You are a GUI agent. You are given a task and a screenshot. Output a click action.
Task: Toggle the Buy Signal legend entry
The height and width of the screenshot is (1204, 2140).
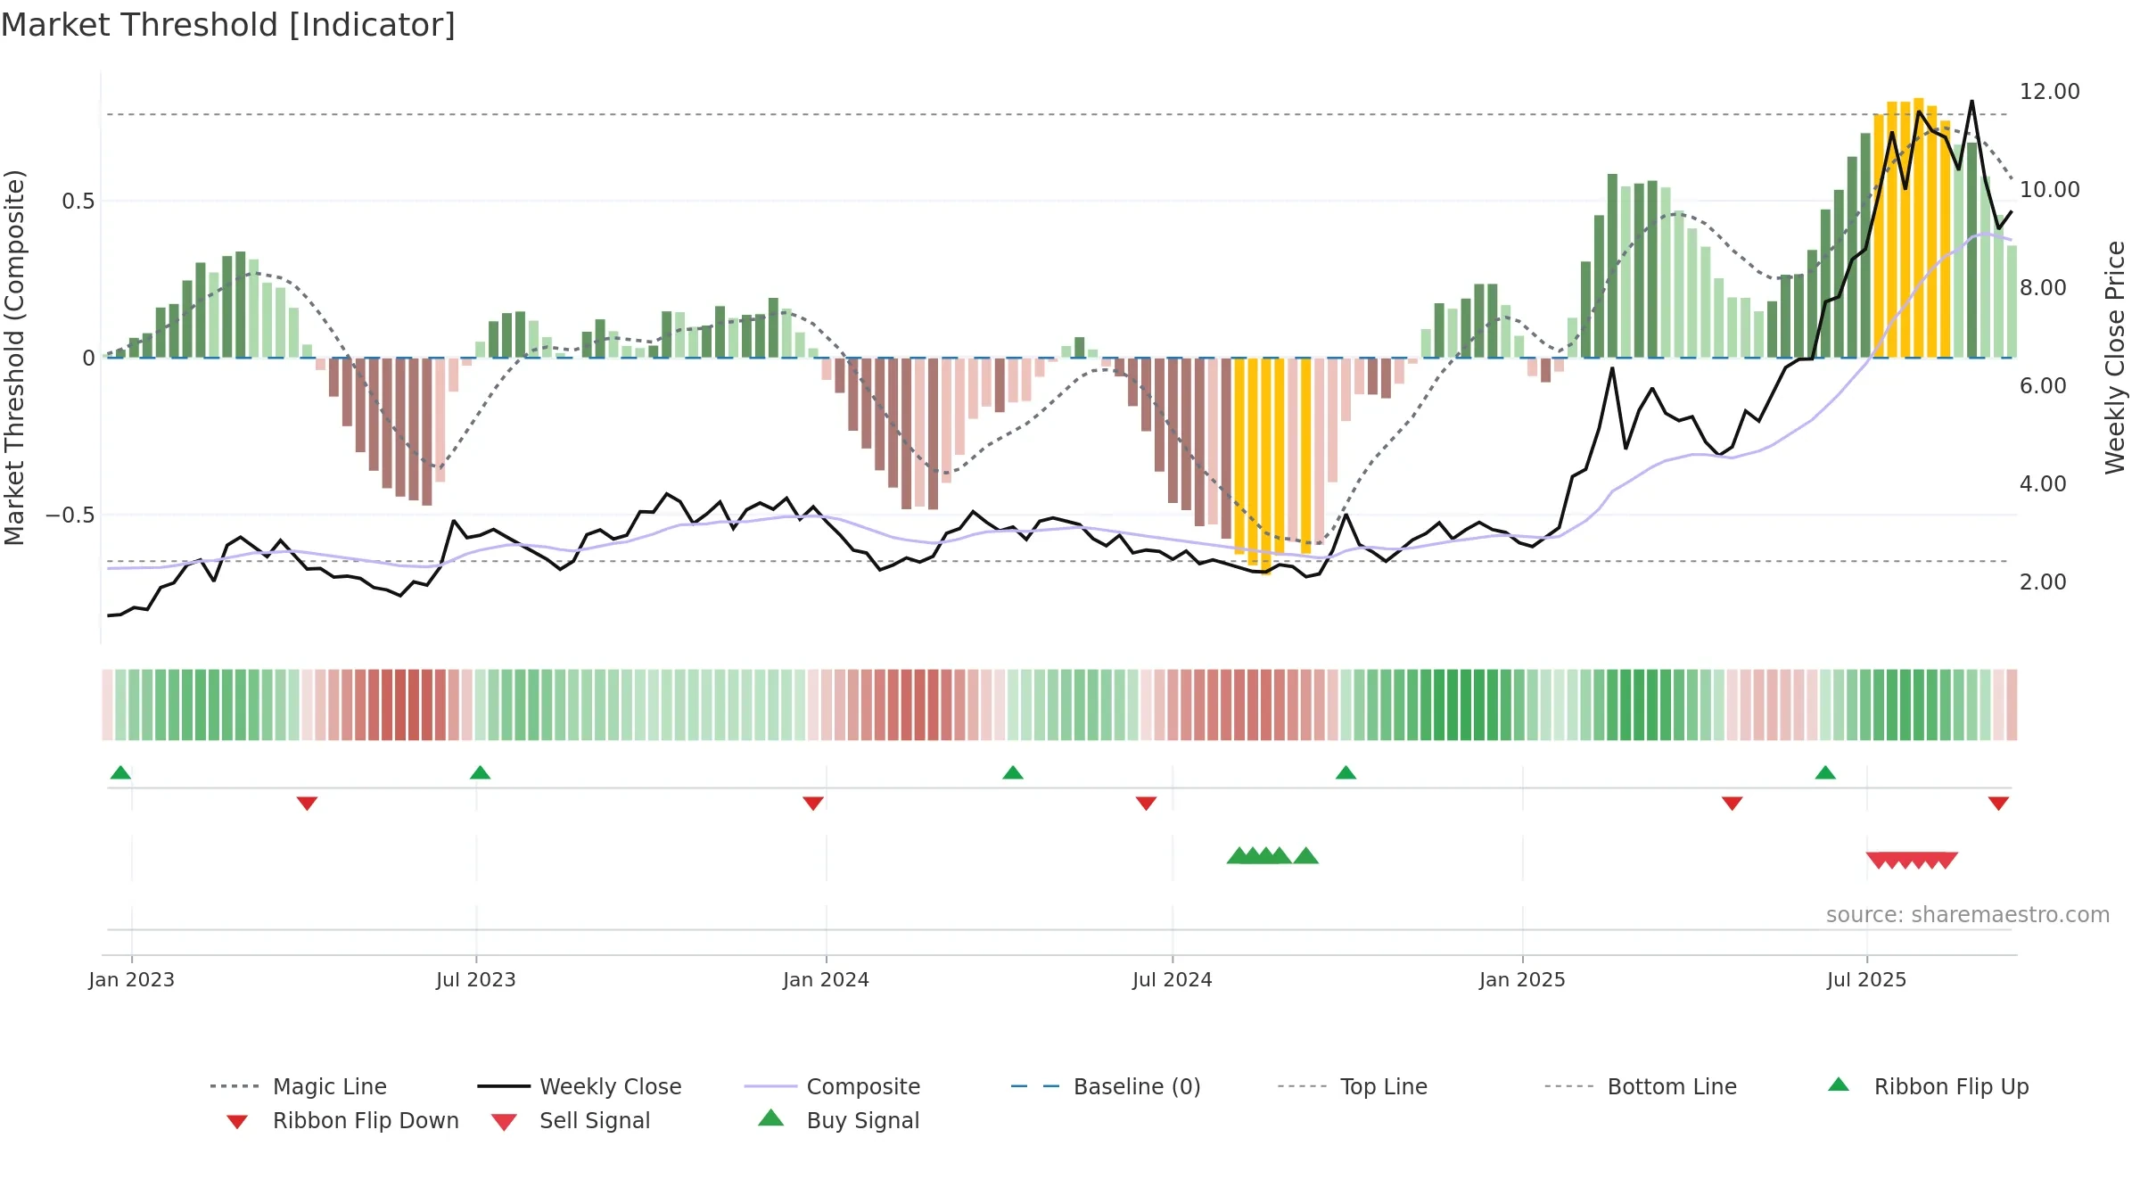click(x=838, y=1120)
